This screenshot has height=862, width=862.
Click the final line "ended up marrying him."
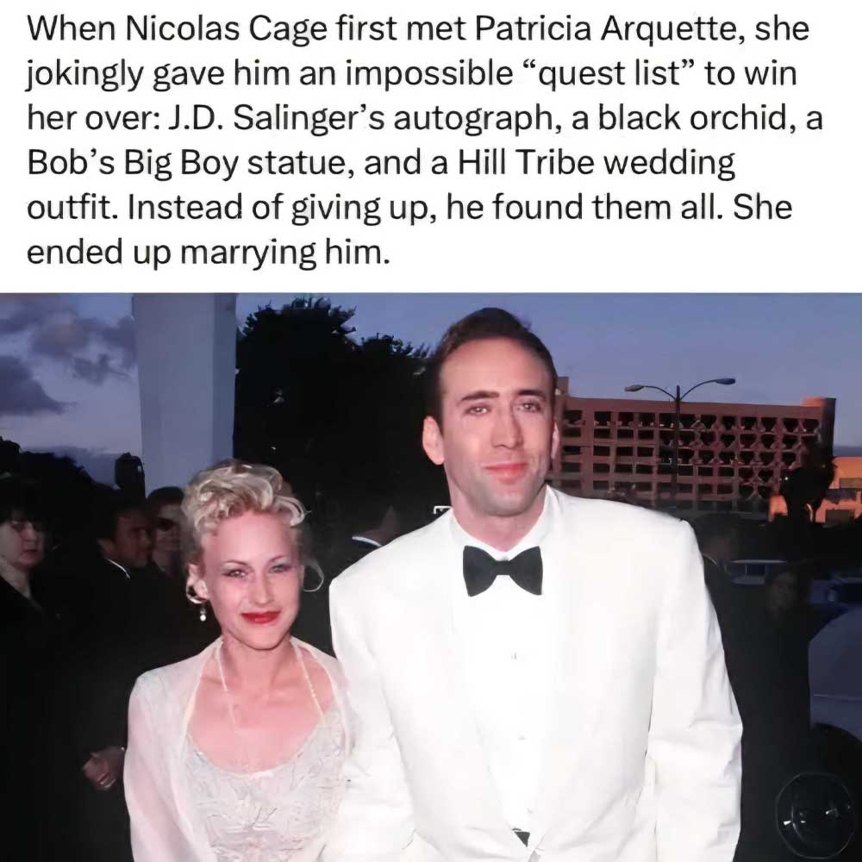tap(209, 253)
